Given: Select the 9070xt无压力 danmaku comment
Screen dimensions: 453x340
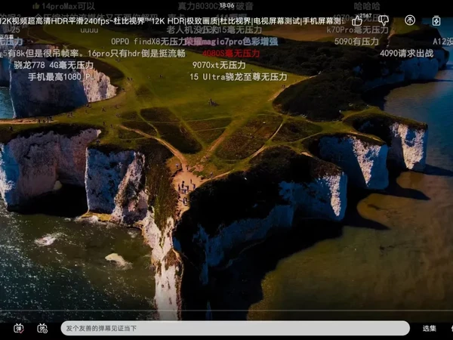Looking at the screenshot, I should coord(219,65).
